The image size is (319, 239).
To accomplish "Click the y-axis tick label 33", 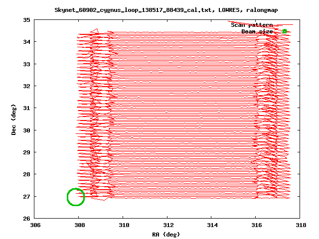I will 26,64.
